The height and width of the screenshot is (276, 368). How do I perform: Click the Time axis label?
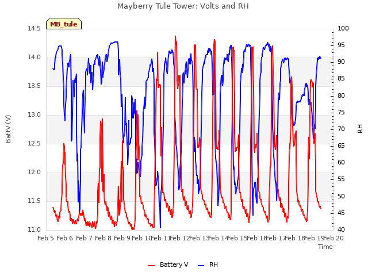click(325, 247)
